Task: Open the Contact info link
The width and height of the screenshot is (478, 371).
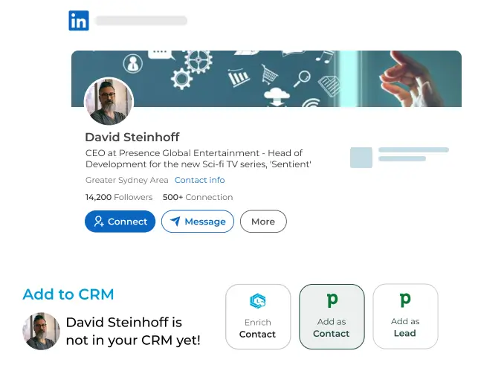Action: [x=200, y=180]
